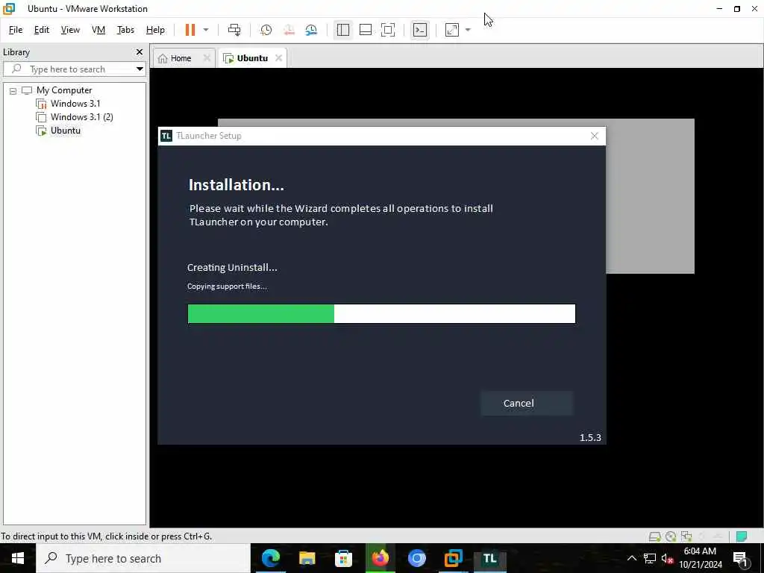Click Cancel in TLauncher Setup

pyautogui.click(x=527, y=403)
